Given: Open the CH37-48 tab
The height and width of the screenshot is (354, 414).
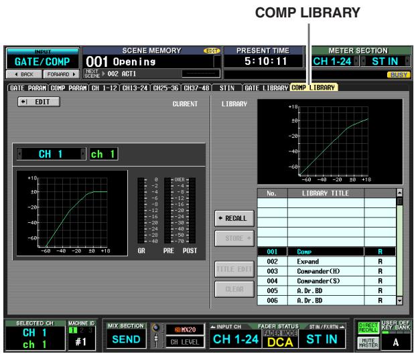Looking at the screenshot, I should point(196,88).
